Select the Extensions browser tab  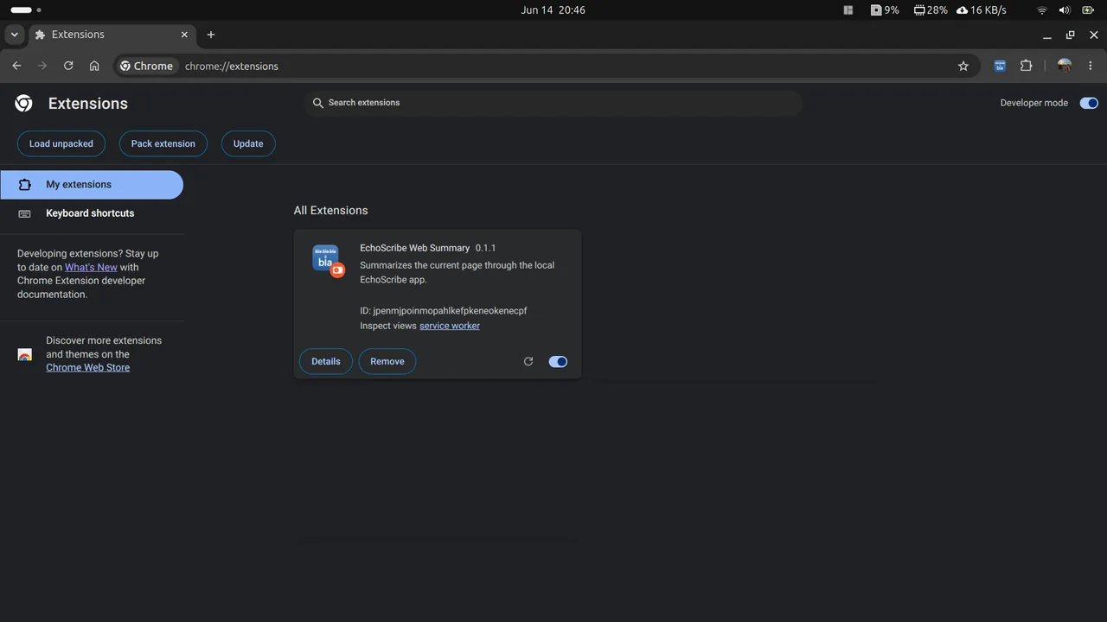click(112, 35)
